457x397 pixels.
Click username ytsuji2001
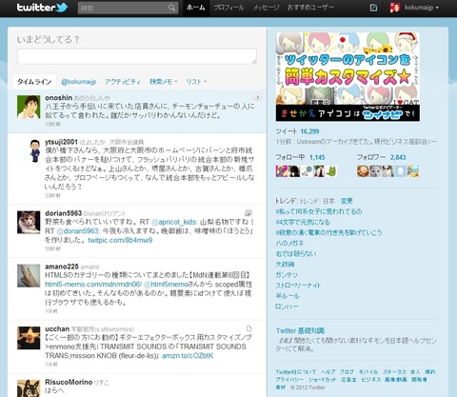pyautogui.click(x=61, y=142)
